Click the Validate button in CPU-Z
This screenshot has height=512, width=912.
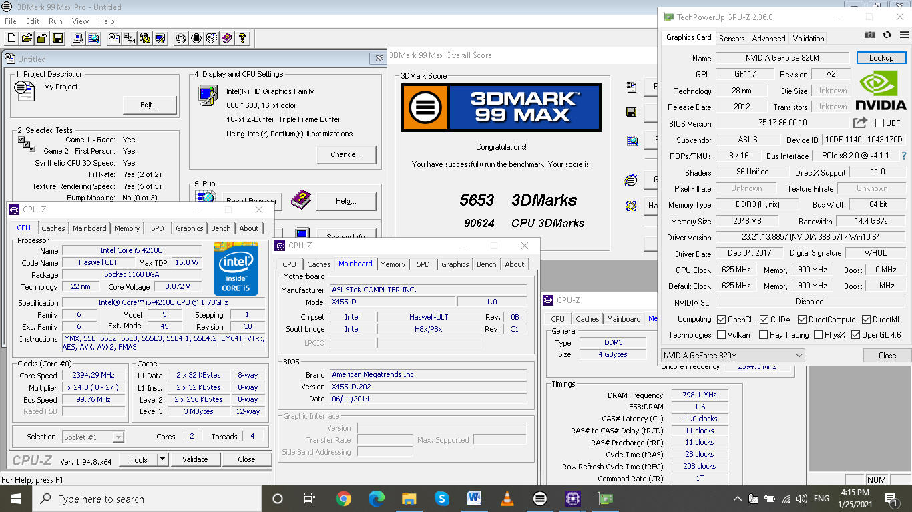pyautogui.click(x=195, y=459)
